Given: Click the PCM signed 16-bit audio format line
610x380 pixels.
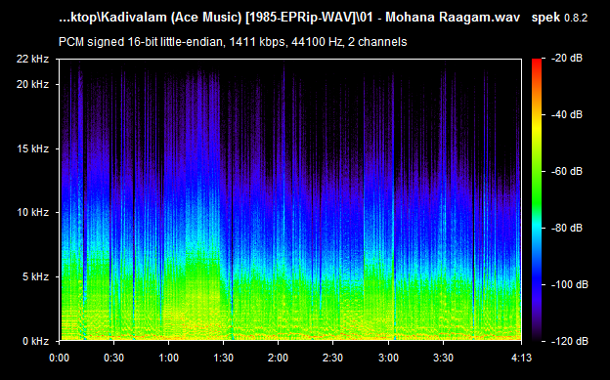Looking at the screenshot, I should pos(233,42).
